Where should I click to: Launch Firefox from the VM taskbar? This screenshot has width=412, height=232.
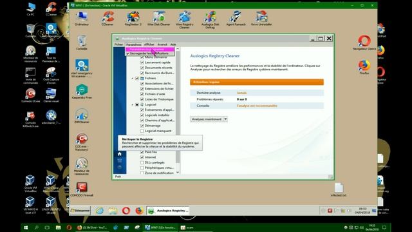click(x=139, y=211)
